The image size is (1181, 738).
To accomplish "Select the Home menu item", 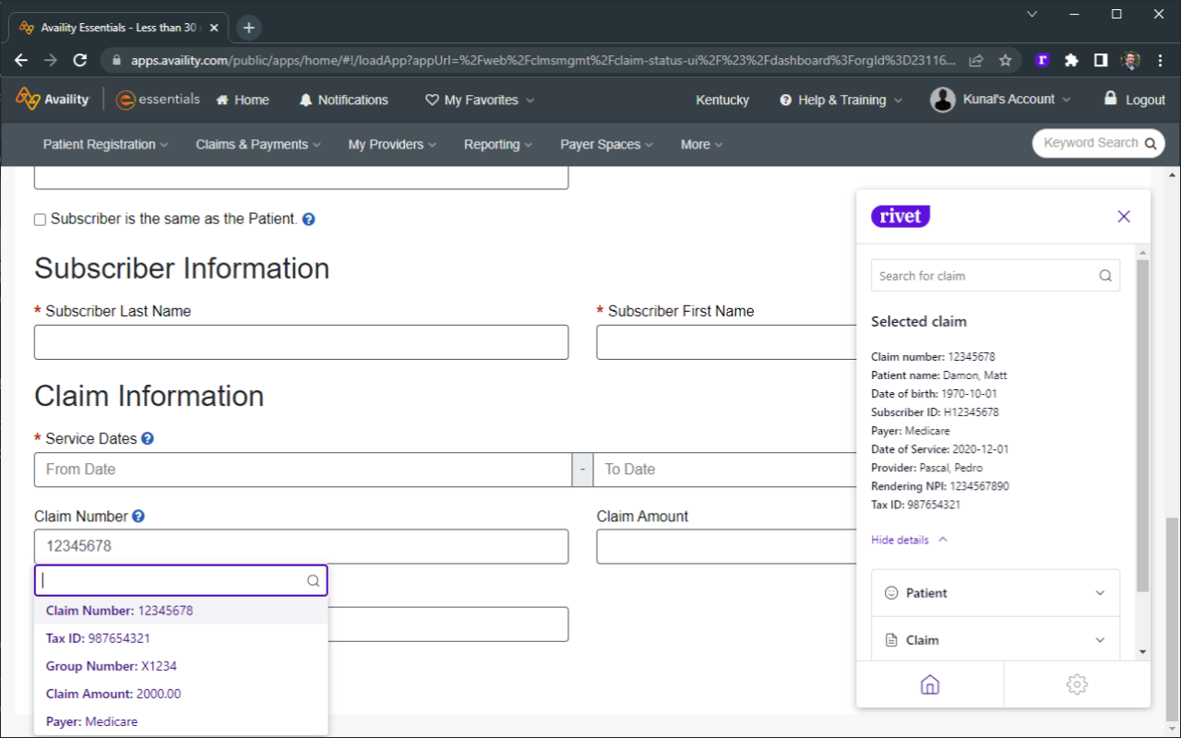I will click(242, 100).
